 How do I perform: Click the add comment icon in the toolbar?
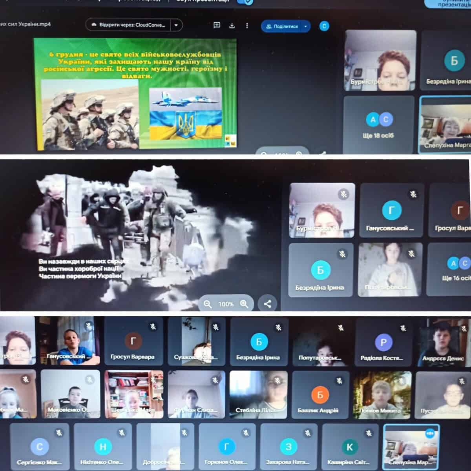point(217,26)
